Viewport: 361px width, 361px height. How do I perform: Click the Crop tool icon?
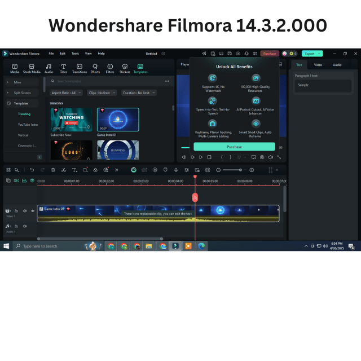(x=85, y=170)
